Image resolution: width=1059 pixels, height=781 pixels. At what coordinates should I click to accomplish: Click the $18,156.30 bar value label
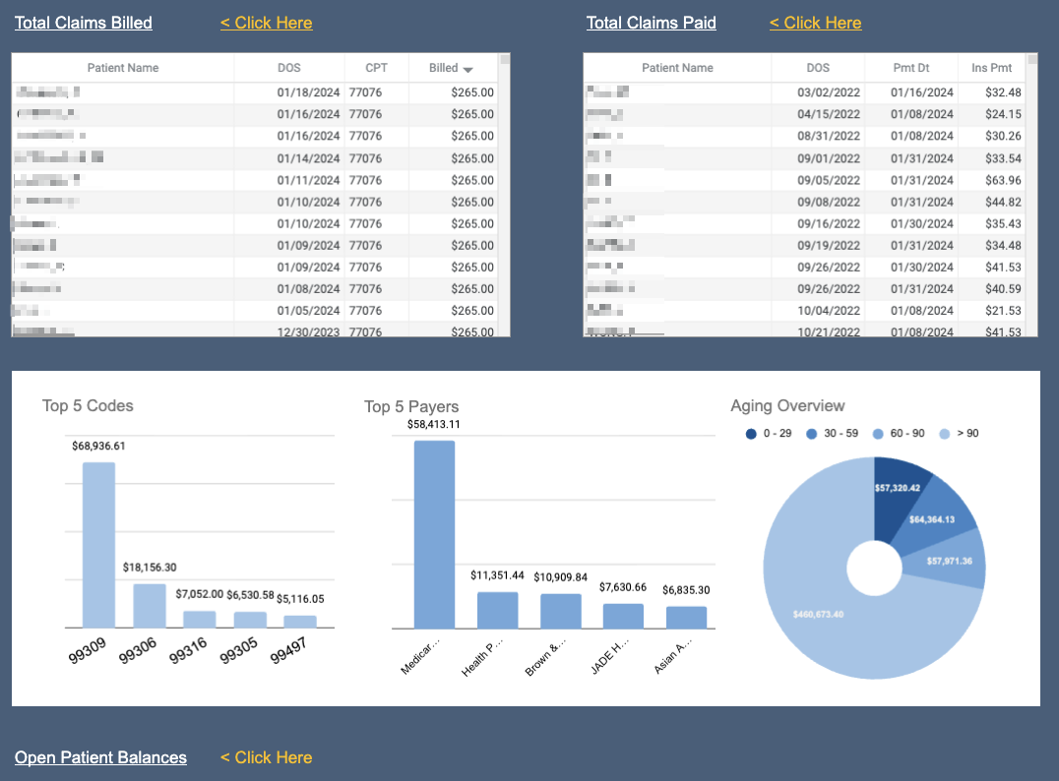tap(150, 568)
